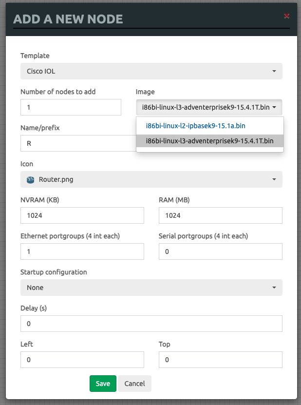Click the Router icon image
The image size is (301, 405).
click(31, 179)
